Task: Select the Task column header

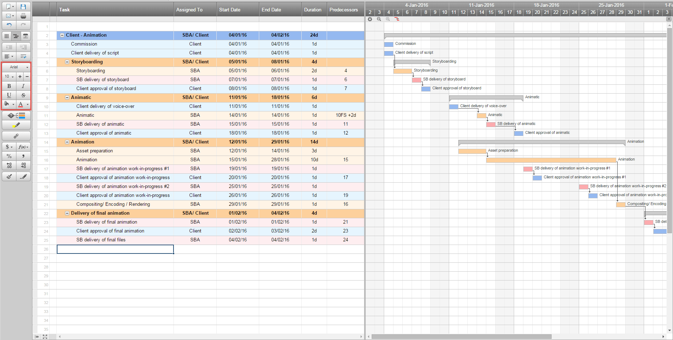Action: click(114, 10)
